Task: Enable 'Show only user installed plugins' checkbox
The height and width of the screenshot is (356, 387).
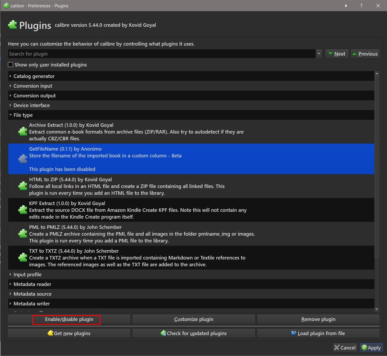Action: point(11,65)
